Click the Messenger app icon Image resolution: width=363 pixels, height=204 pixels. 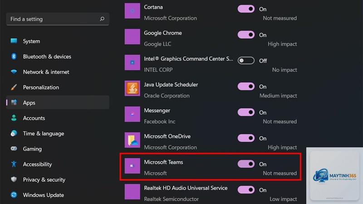coord(132,114)
